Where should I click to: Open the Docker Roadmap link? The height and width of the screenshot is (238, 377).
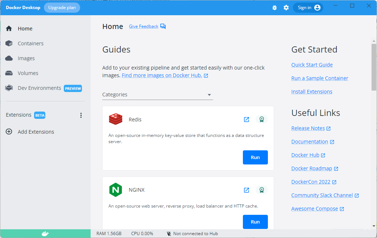[312, 168]
